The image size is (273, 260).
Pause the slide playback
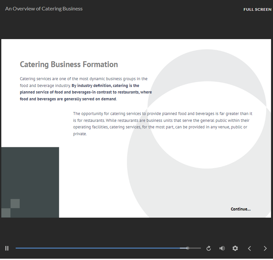(x=7, y=248)
